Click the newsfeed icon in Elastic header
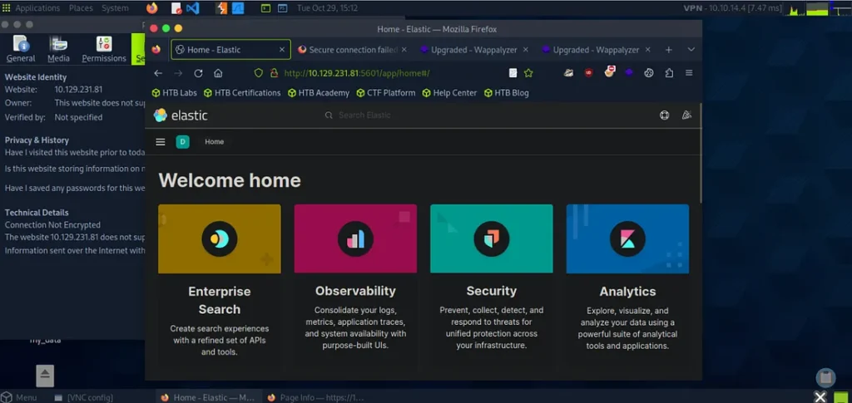 point(686,115)
